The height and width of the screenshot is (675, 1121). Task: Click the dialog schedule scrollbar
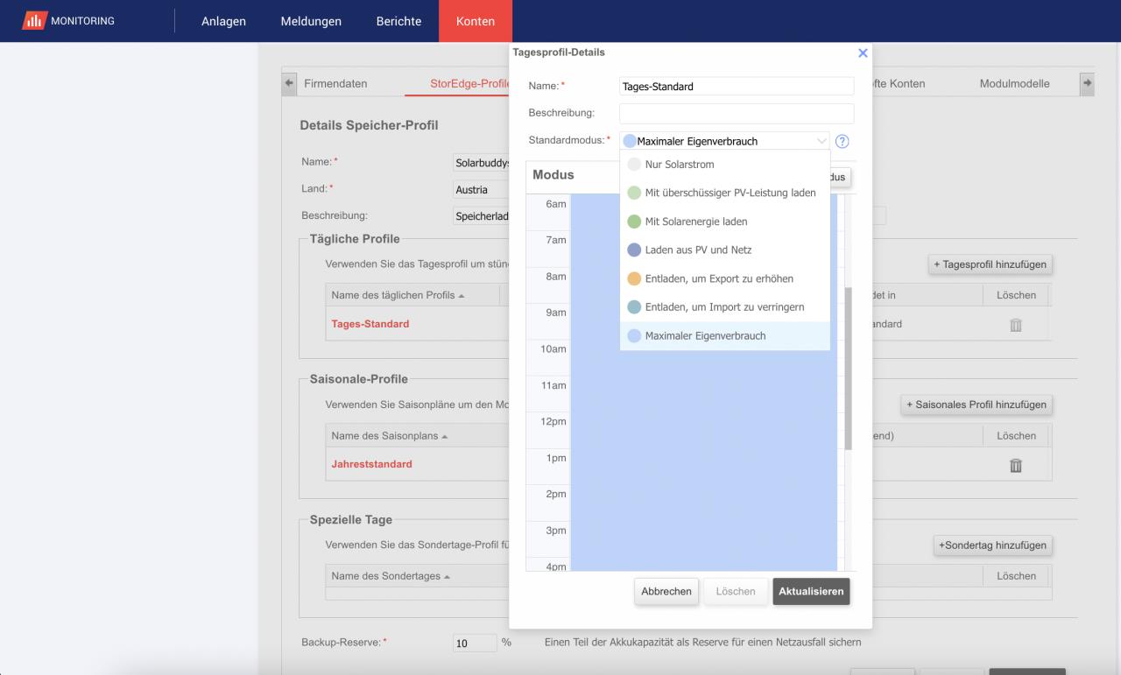pyautogui.click(x=848, y=368)
